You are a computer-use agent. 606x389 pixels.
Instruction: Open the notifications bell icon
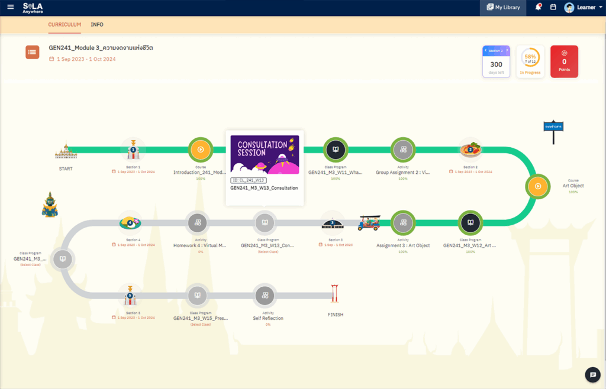pyautogui.click(x=539, y=7)
